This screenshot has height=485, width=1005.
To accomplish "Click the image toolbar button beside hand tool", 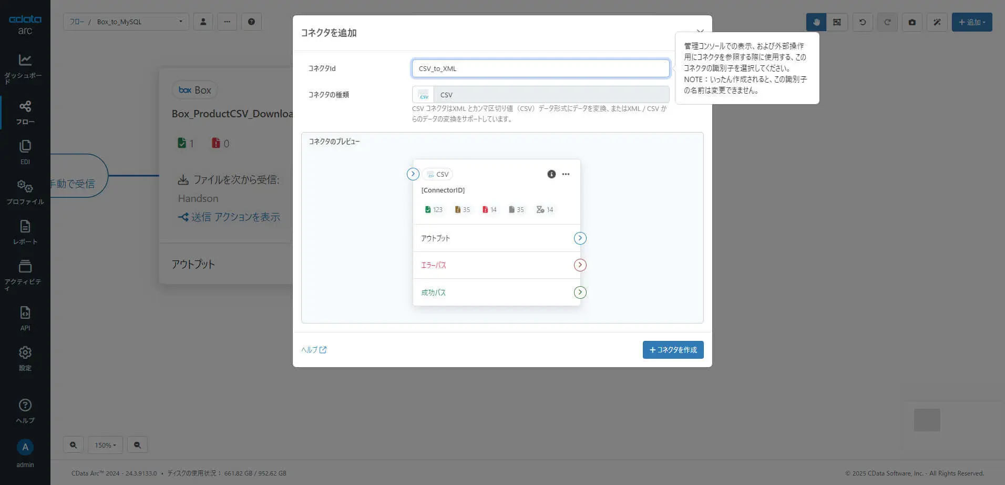I will 837,22.
